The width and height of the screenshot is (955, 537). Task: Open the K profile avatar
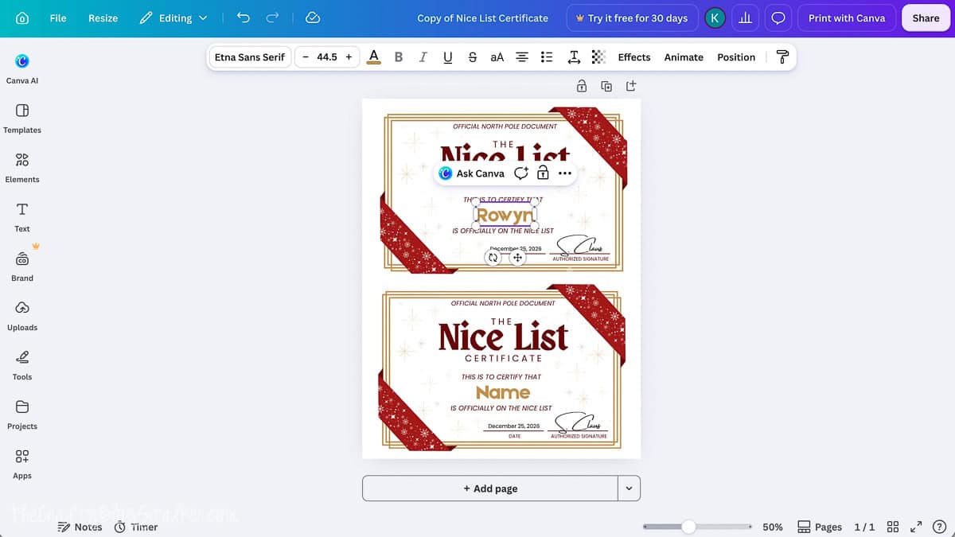click(715, 18)
